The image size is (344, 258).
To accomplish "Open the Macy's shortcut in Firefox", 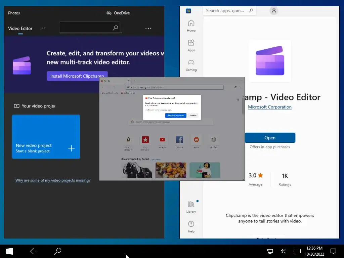I will coord(145,139).
